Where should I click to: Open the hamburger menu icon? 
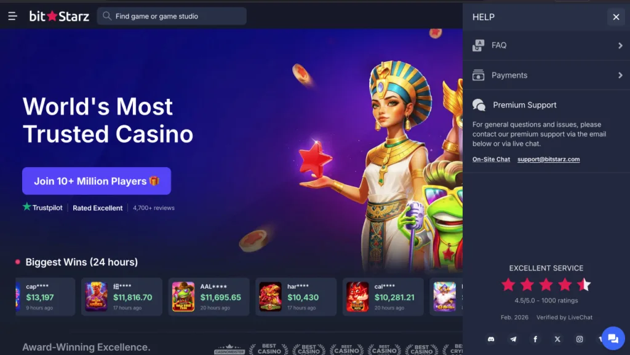pyautogui.click(x=12, y=16)
